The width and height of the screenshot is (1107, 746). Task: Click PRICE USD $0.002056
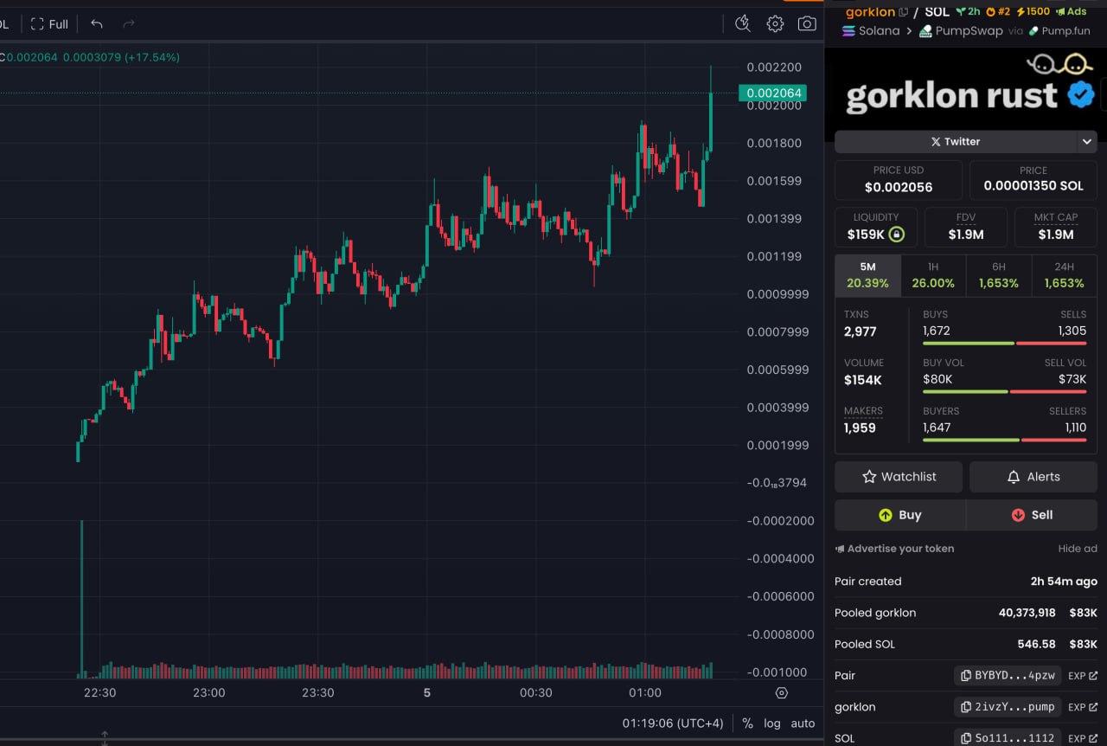coord(898,180)
